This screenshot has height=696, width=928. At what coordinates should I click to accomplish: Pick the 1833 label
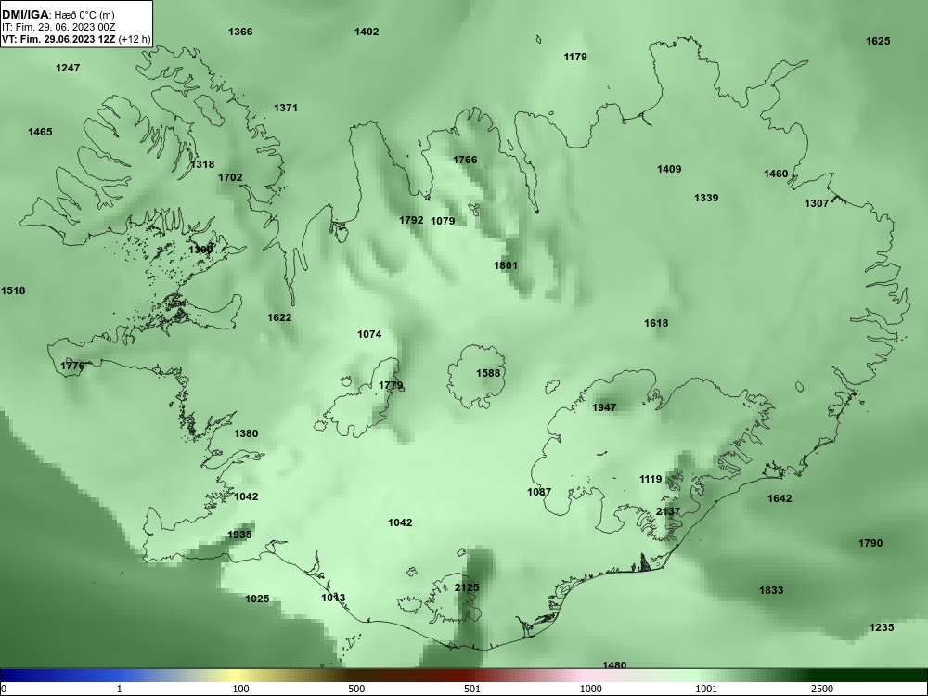pos(771,590)
